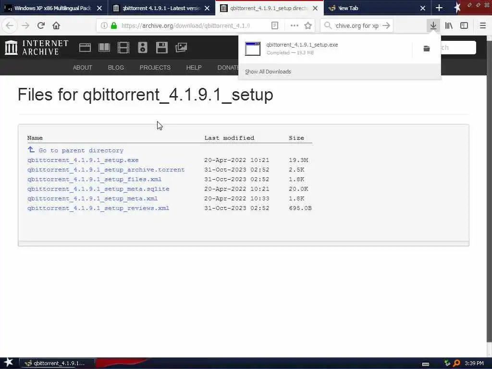This screenshot has height=369, width=492.
Task: Close the qbittorrent Latest version tab
Action: [x=207, y=8]
